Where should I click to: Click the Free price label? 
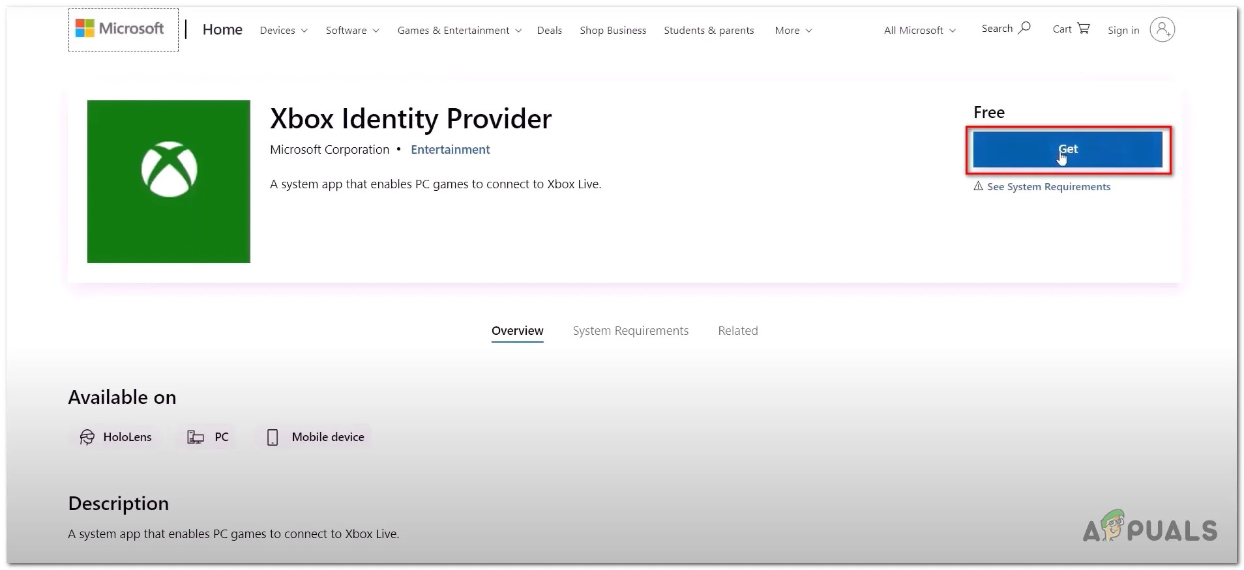click(989, 112)
